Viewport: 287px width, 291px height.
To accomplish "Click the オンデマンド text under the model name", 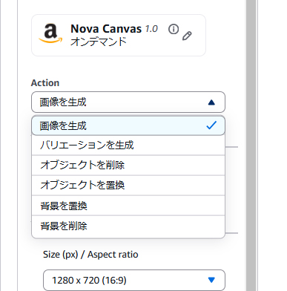I will [99, 42].
